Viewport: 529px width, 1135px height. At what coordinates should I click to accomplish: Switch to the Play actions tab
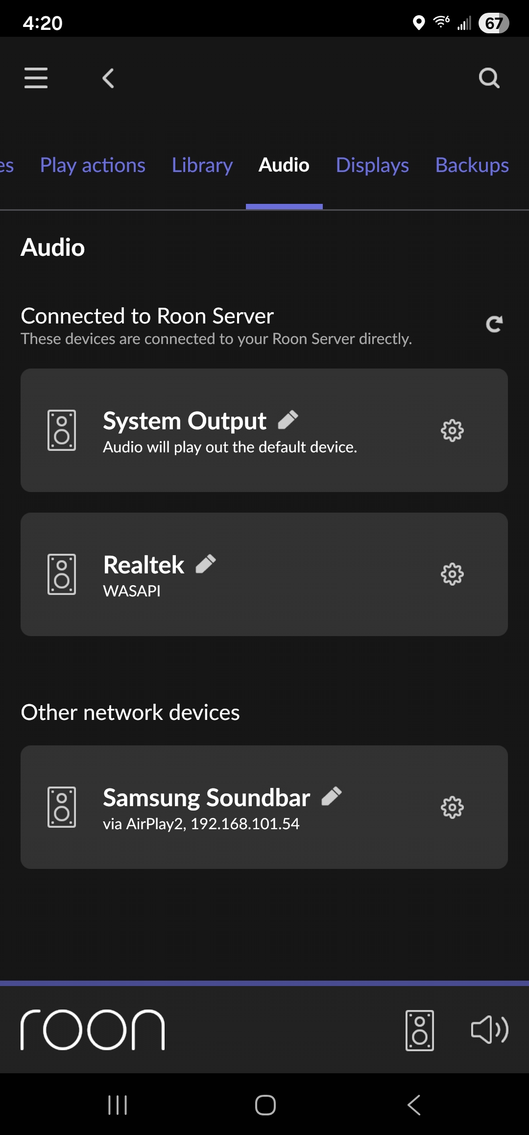click(x=93, y=165)
